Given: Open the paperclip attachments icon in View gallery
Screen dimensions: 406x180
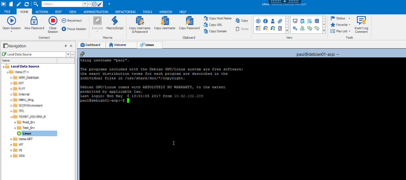Looking at the screenshot, I should (280, 21).
